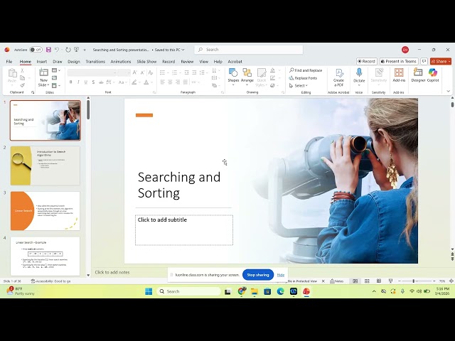This screenshot has width=455, height=341.
Task: Adjust the zoom slider in status bar
Action: point(414,281)
